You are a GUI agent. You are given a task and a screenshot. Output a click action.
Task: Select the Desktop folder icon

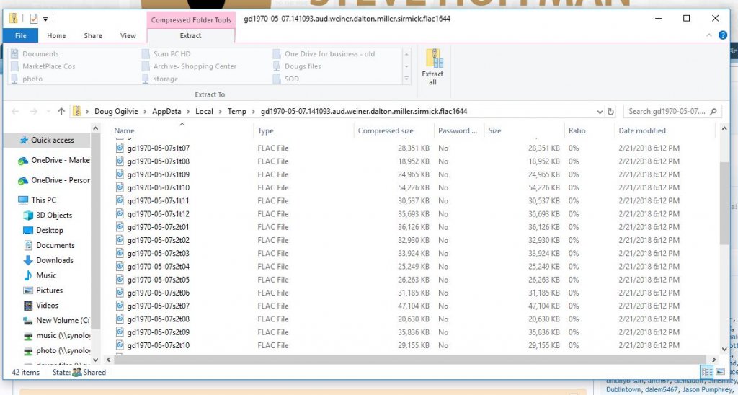28,230
